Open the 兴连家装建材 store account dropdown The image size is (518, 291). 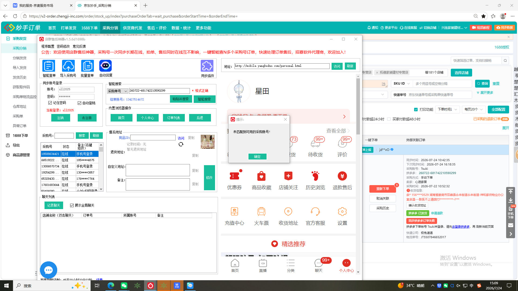pos(454,28)
